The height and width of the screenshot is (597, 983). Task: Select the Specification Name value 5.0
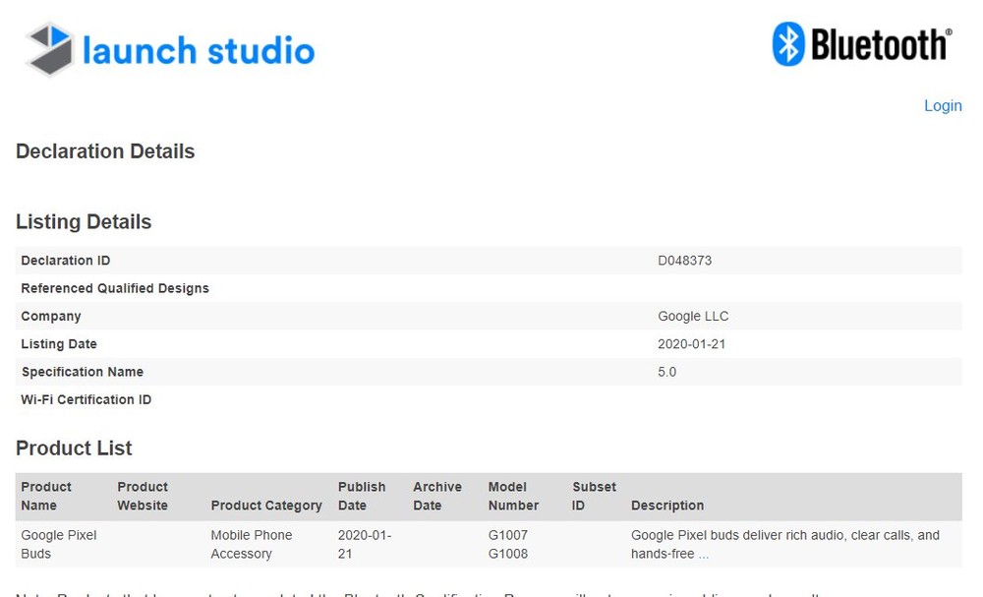point(667,372)
